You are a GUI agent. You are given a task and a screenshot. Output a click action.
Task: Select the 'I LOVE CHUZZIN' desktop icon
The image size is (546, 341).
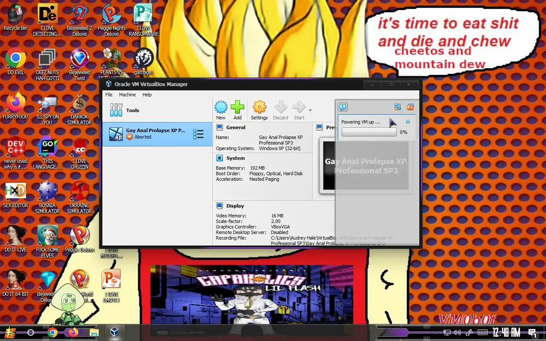79,154
